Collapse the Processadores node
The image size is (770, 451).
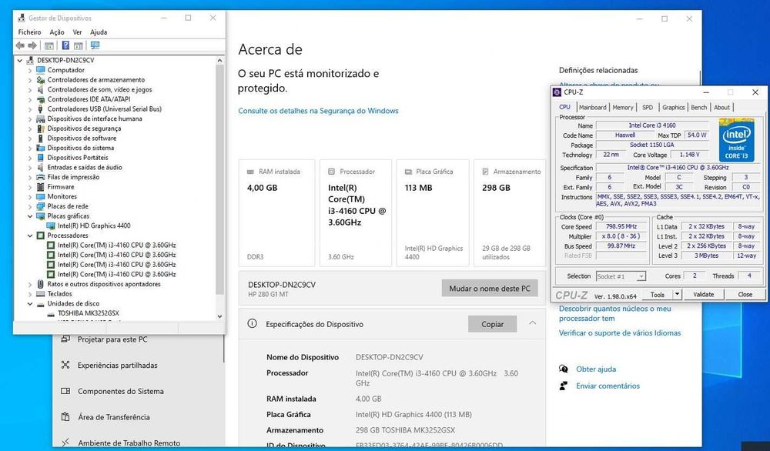coord(30,236)
